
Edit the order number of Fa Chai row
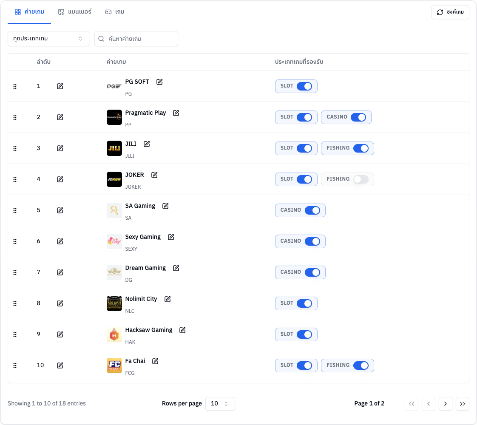pos(60,365)
